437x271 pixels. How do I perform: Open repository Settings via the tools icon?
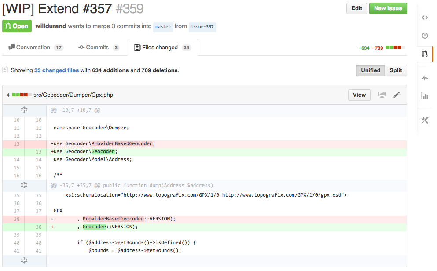(424, 120)
